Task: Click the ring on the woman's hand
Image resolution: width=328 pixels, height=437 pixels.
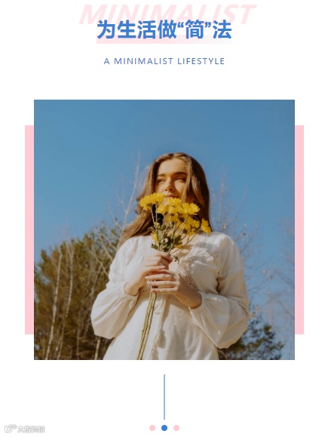Action: coord(170,277)
